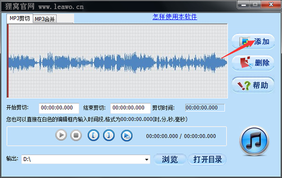
Task: Focus the 结束剪切 time input field
Action: (130, 108)
